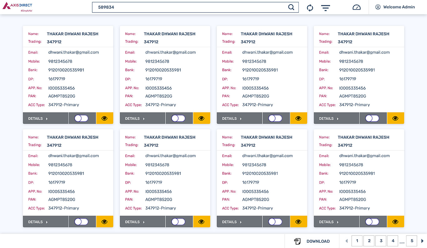Click the Axis Direct logo
Viewport: 427px width, 248px height.
pos(18,7)
